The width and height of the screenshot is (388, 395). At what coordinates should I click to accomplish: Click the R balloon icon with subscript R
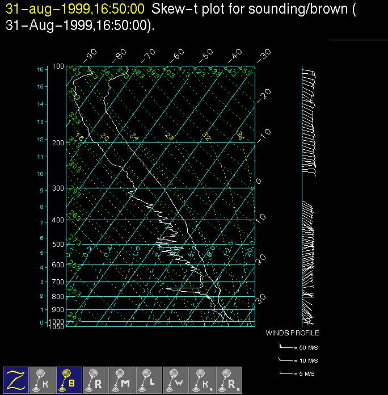click(x=229, y=380)
